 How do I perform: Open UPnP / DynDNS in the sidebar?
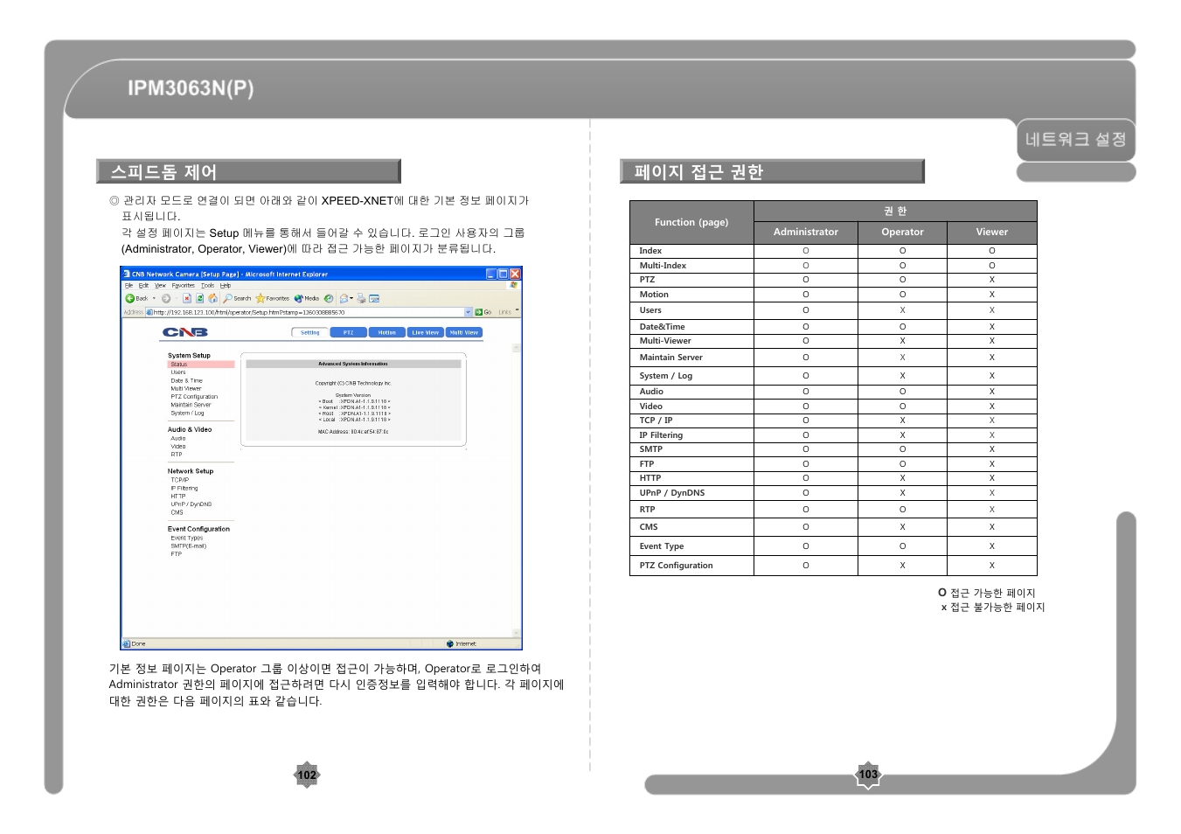191,504
